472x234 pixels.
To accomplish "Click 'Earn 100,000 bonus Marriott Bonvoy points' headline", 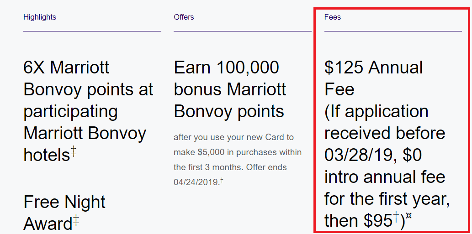I will pos(230,89).
